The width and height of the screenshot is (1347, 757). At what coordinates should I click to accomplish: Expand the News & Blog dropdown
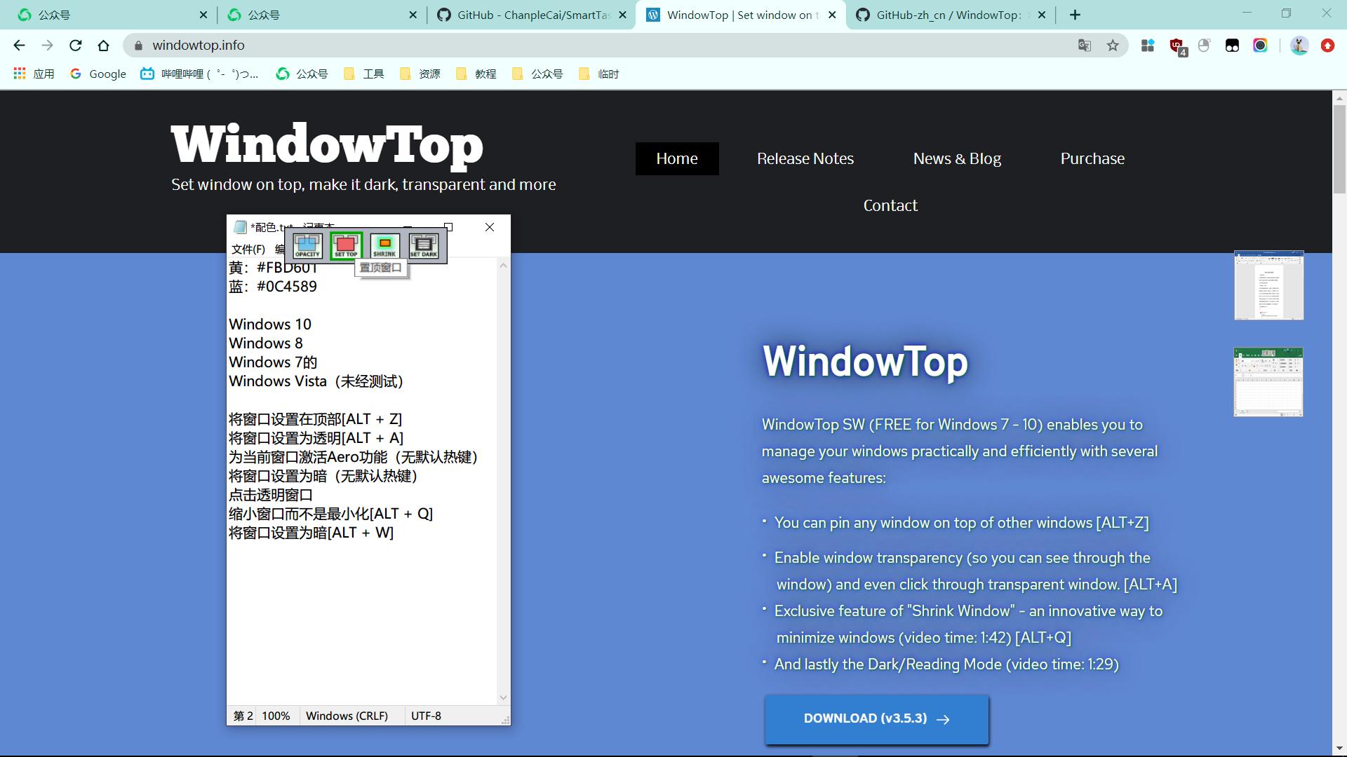click(958, 159)
